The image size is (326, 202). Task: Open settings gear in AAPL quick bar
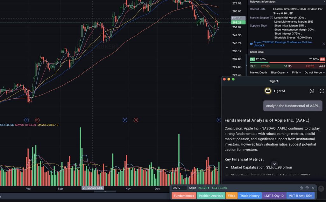pos(307,188)
